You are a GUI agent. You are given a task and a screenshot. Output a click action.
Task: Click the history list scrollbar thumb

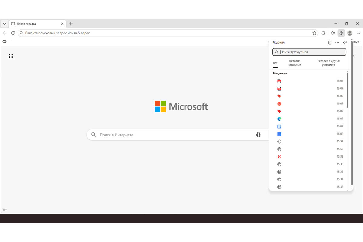pyautogui.click(x=348, y=90)
